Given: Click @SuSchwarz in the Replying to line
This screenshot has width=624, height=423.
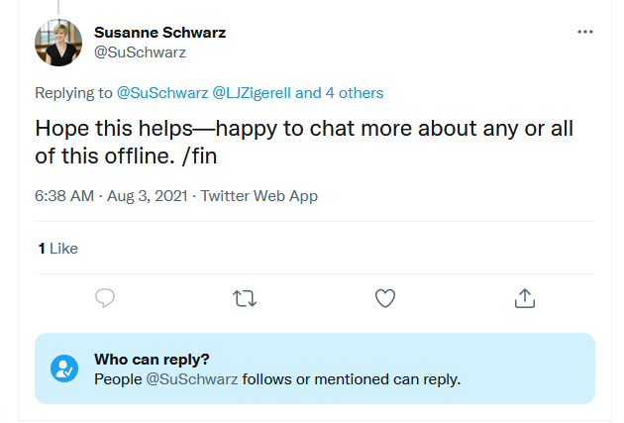Looking at the screenshot, I should tap(161, 93).
